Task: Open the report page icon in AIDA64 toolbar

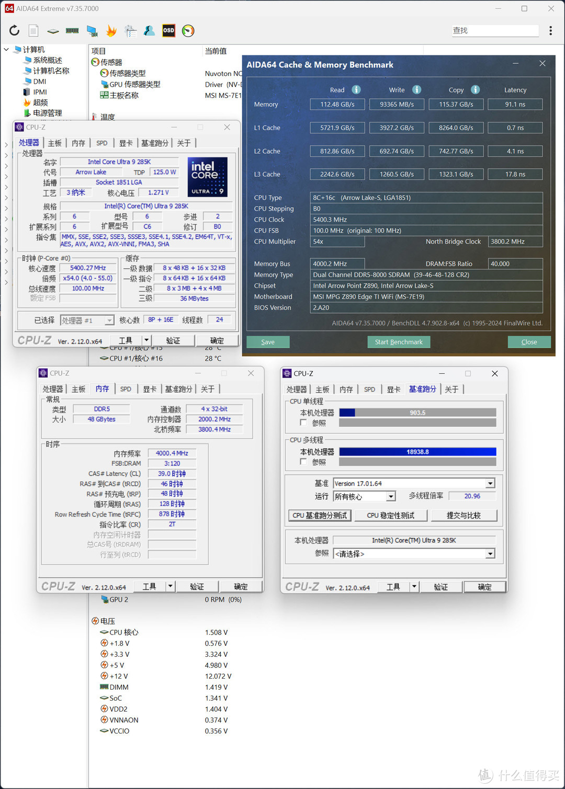Action: 33,30
